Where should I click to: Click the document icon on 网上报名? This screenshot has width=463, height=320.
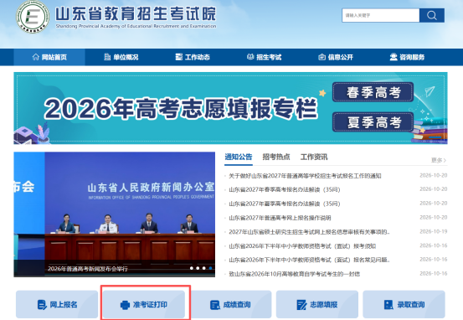tap(42, 305)
